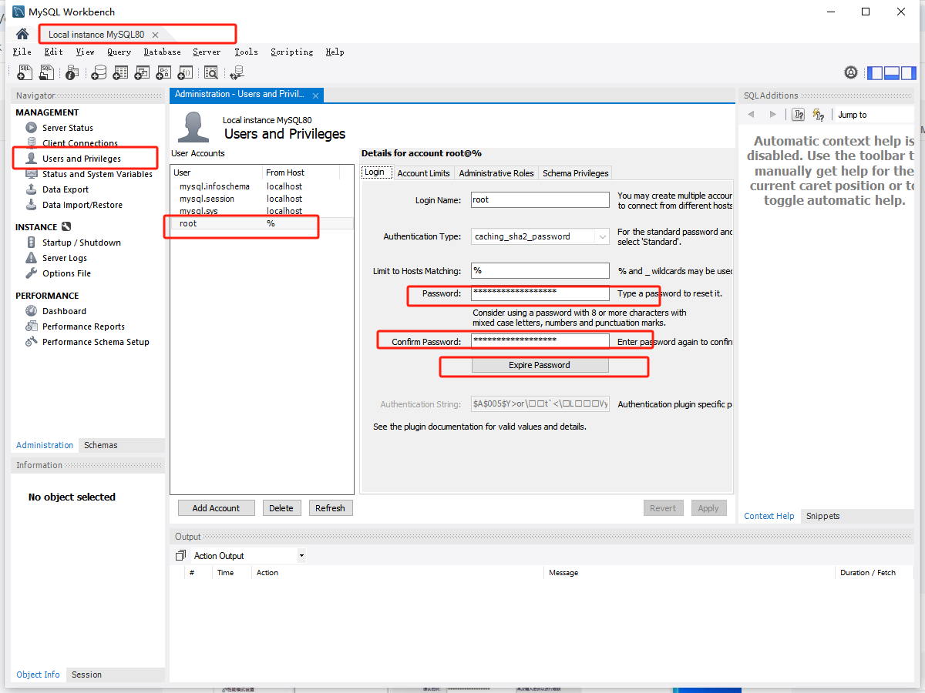Focus the Login Name field
The width and height of the screenshot is (925, 693).
click(x=540, y=199)
